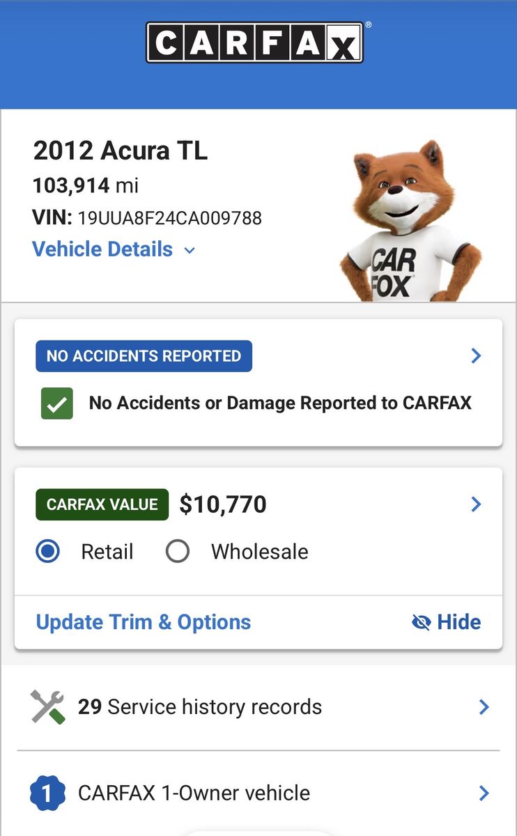Select the Retail radio button

[x=48, y=552]
